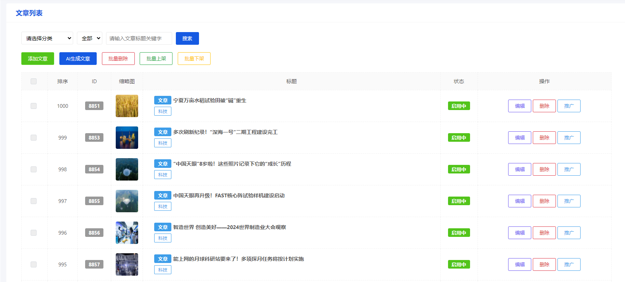Screen dimensions: 625x282
Task: Edit the article with ID 8853
Action: point(519,138)
